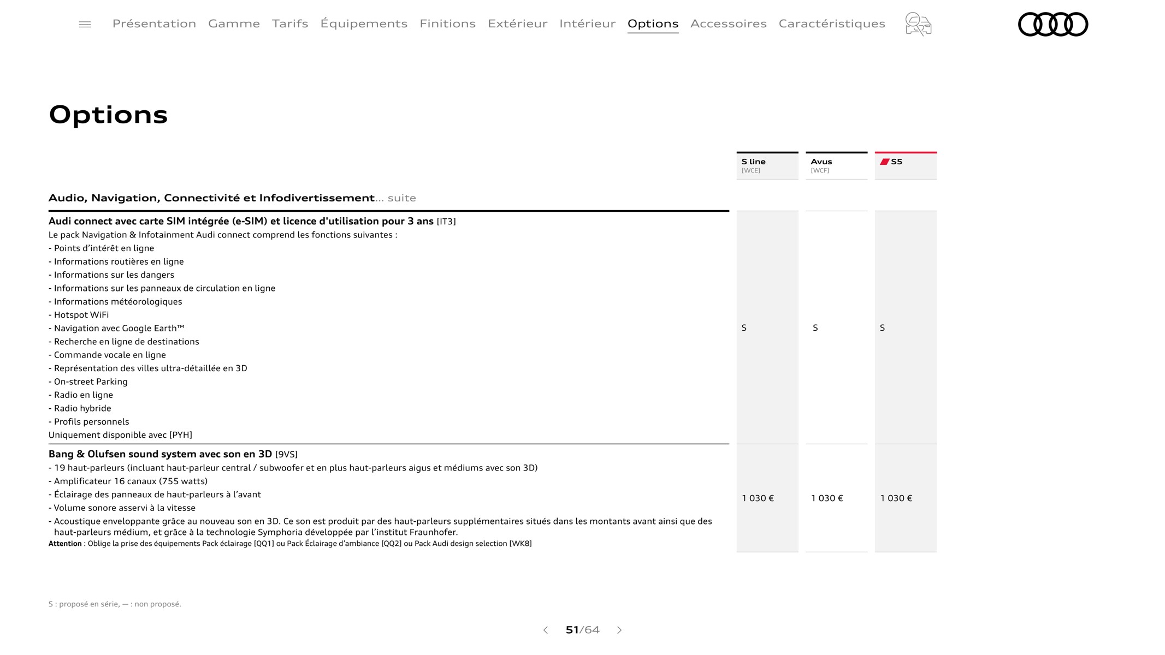Switch to the Tarifs tab

click(290, 23)
